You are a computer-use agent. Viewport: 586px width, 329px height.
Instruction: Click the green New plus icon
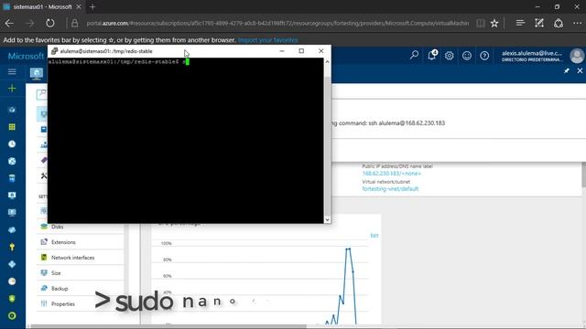click(12, 89)
